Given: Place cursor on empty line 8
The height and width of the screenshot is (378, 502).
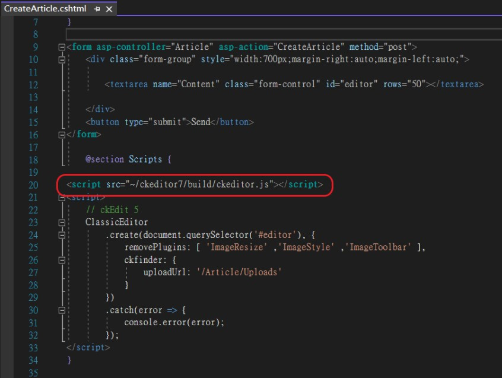Looking at the screenshot, I should pyautogui.click(x=284, y=34).
